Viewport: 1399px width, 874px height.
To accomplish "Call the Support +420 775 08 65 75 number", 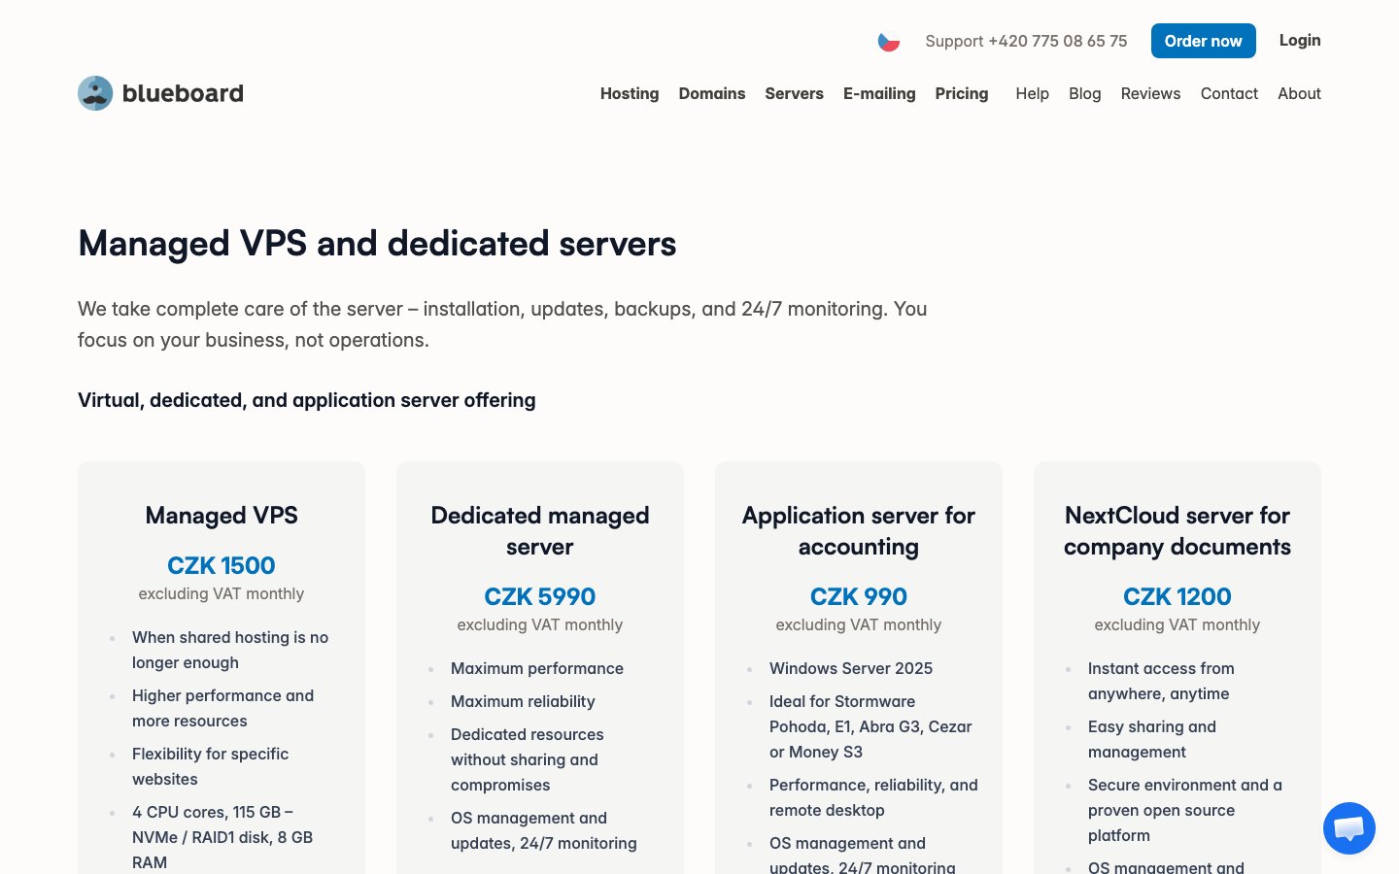I will pyautogui.click(x=1026, y=41).
